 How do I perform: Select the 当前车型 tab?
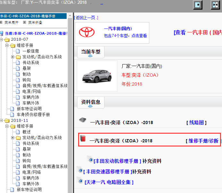tap(91, 52)
